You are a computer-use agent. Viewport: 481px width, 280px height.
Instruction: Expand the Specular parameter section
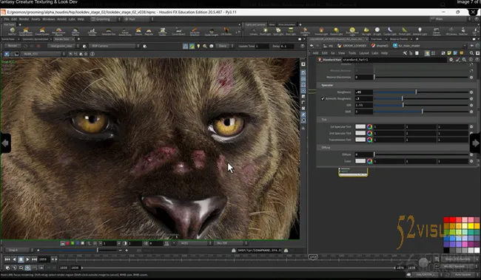coord(327,85)
